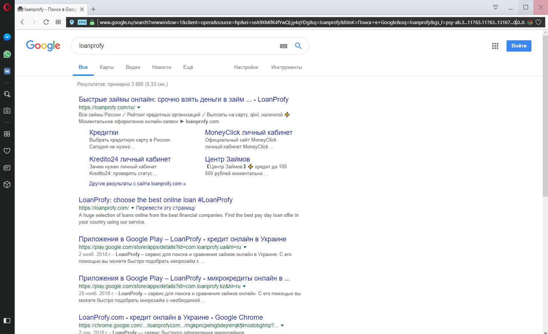548x334 pixels.
Task: Open the tab menu in title bar
Action: click(x=496, y=7)
